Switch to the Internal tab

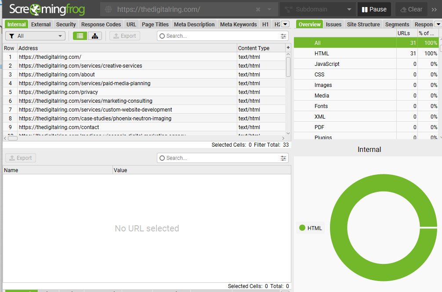pyautogui.click(x=16, y=25)
